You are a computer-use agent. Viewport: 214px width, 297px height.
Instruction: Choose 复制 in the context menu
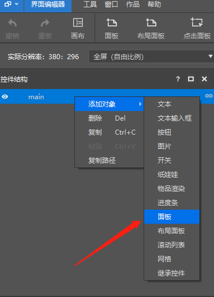click(109, 132)
